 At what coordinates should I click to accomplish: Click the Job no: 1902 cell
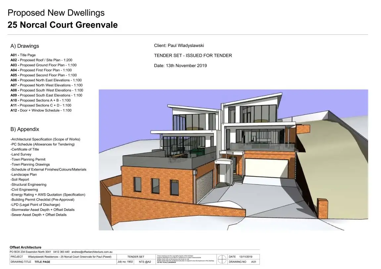click(125, 262)
